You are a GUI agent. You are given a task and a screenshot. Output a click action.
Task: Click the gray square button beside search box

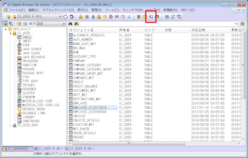242,24
